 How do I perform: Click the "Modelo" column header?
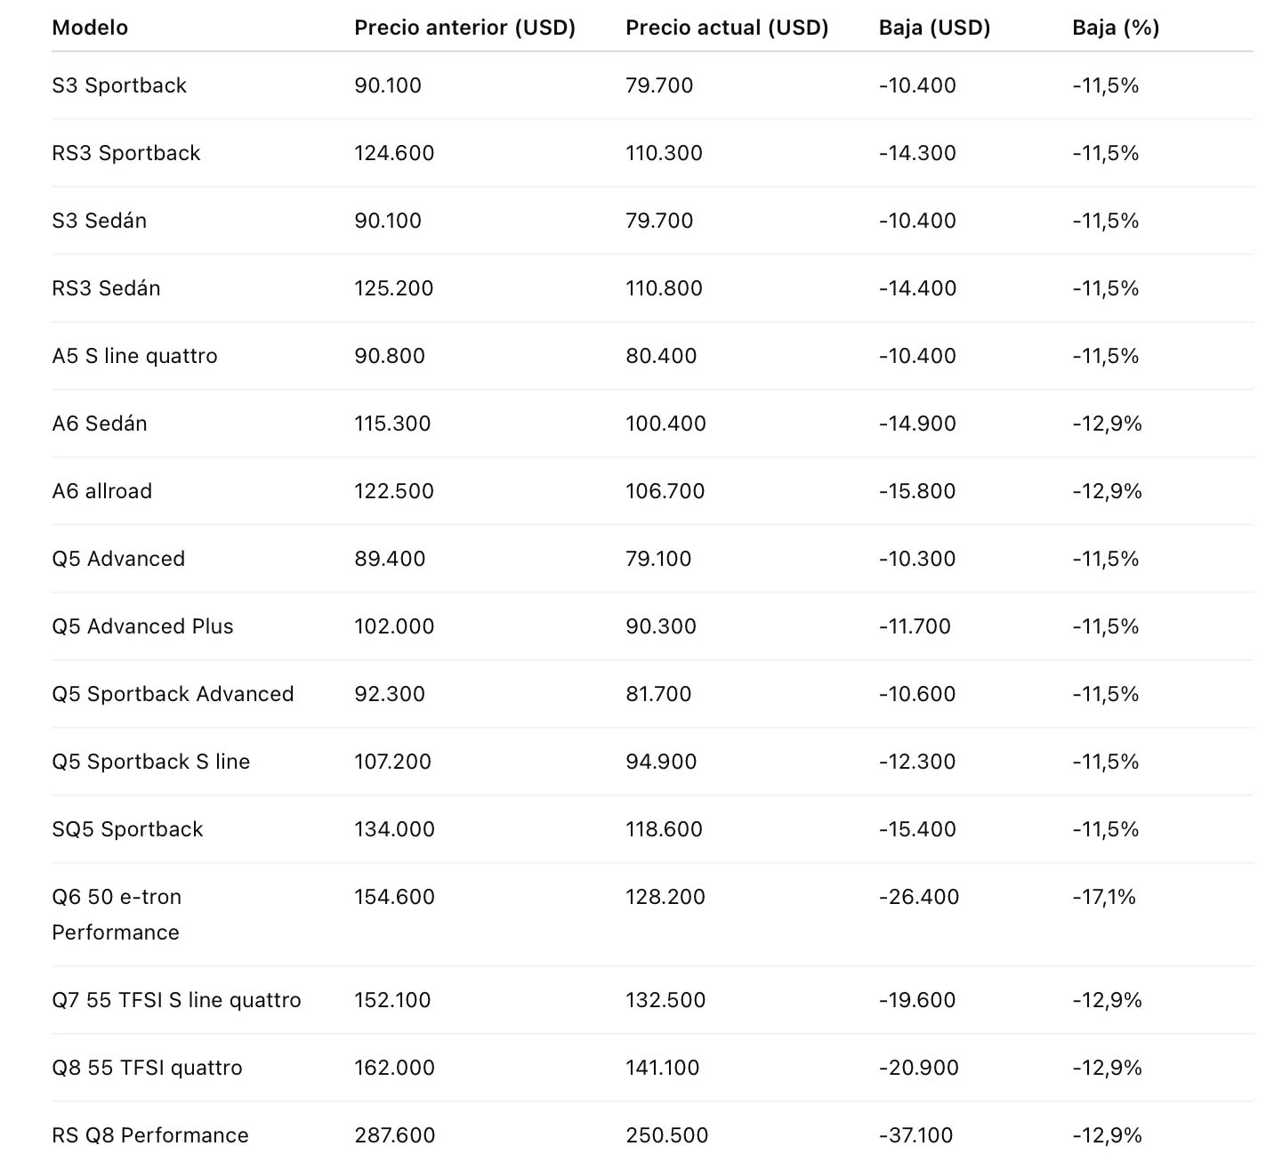pos(90,28)
